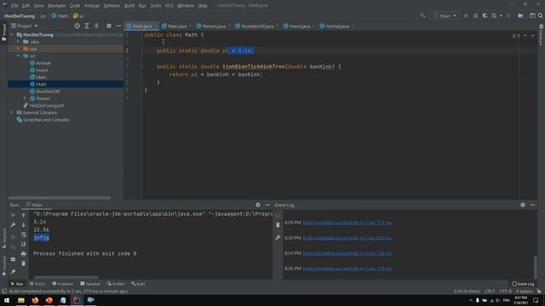Click the Run console horizontal scrollbar
This screenshot has height=306, width=545.
coord(66,277)
